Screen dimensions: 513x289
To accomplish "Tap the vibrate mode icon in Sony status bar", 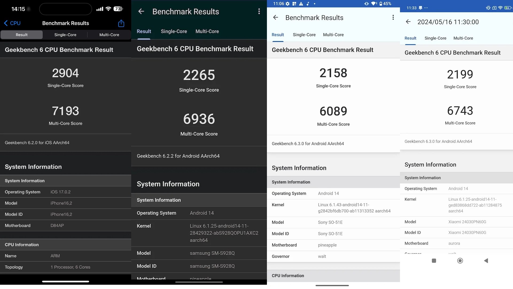I will pos(366,4).
